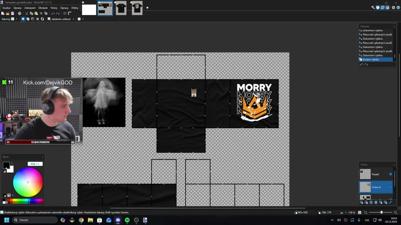This screenshot has width=401, height=225.
Task: Toggle the Colors window icon
Action: click(x=388, y=7)
